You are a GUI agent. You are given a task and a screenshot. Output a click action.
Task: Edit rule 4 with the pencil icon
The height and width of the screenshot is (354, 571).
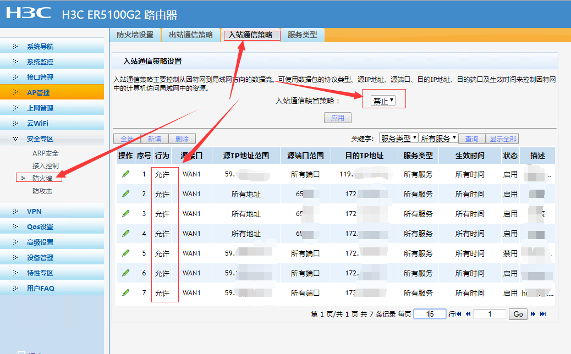tap(125, 233)
